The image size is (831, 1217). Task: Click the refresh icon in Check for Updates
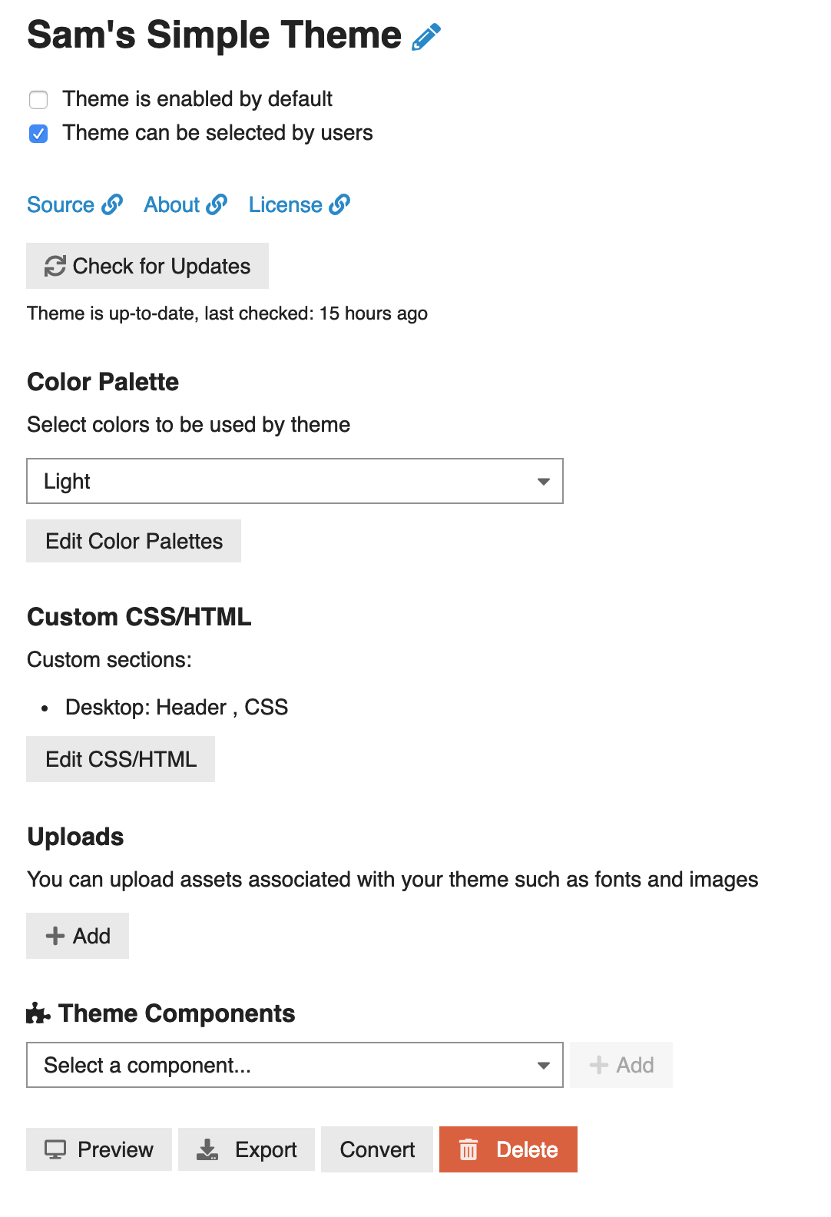point(55,267)
